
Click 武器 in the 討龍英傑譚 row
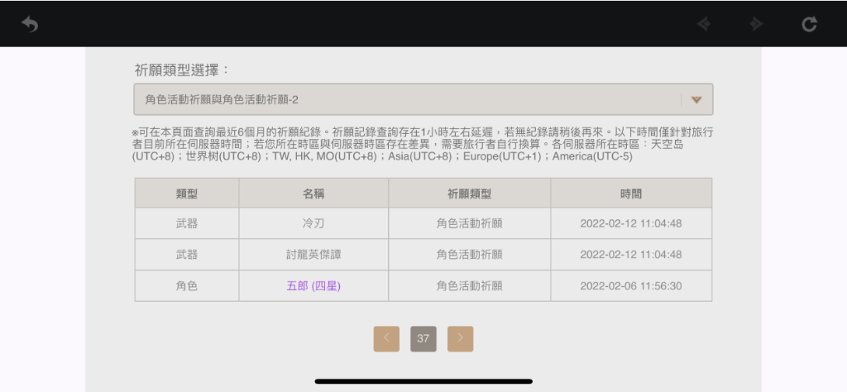(x=187, y=255)
